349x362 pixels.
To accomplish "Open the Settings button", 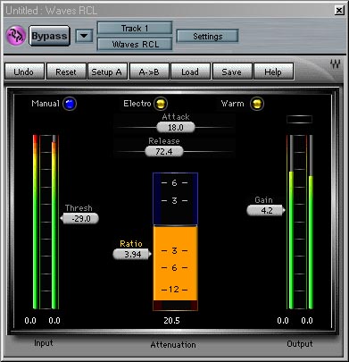I will 208,37.
